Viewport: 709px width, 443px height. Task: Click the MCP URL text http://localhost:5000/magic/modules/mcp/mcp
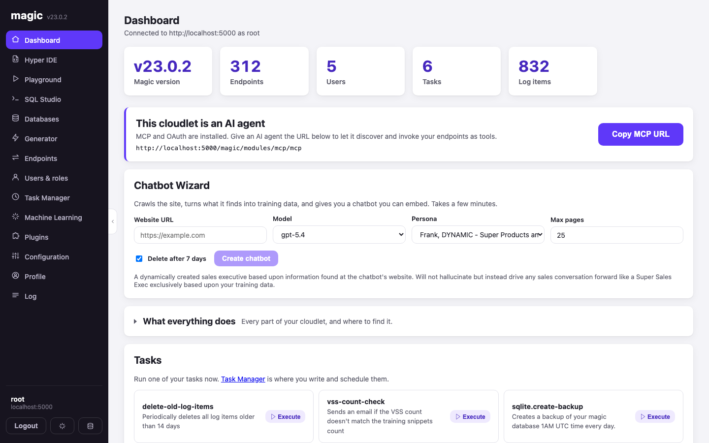219,148
